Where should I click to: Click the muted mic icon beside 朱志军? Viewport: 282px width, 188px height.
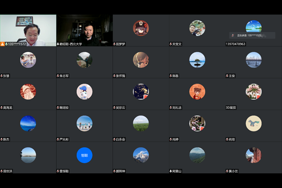(58, 76)
